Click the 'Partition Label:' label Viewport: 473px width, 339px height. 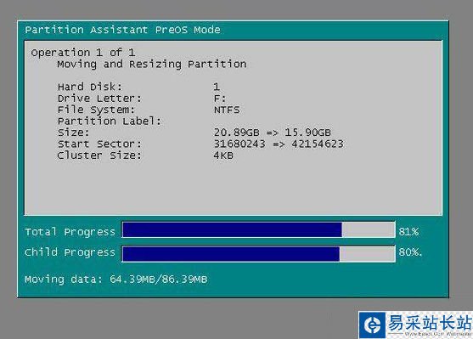click(x=110, y=121)
